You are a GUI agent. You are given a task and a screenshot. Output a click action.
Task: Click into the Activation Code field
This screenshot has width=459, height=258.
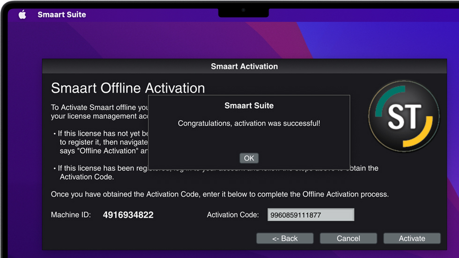(311, 215)
